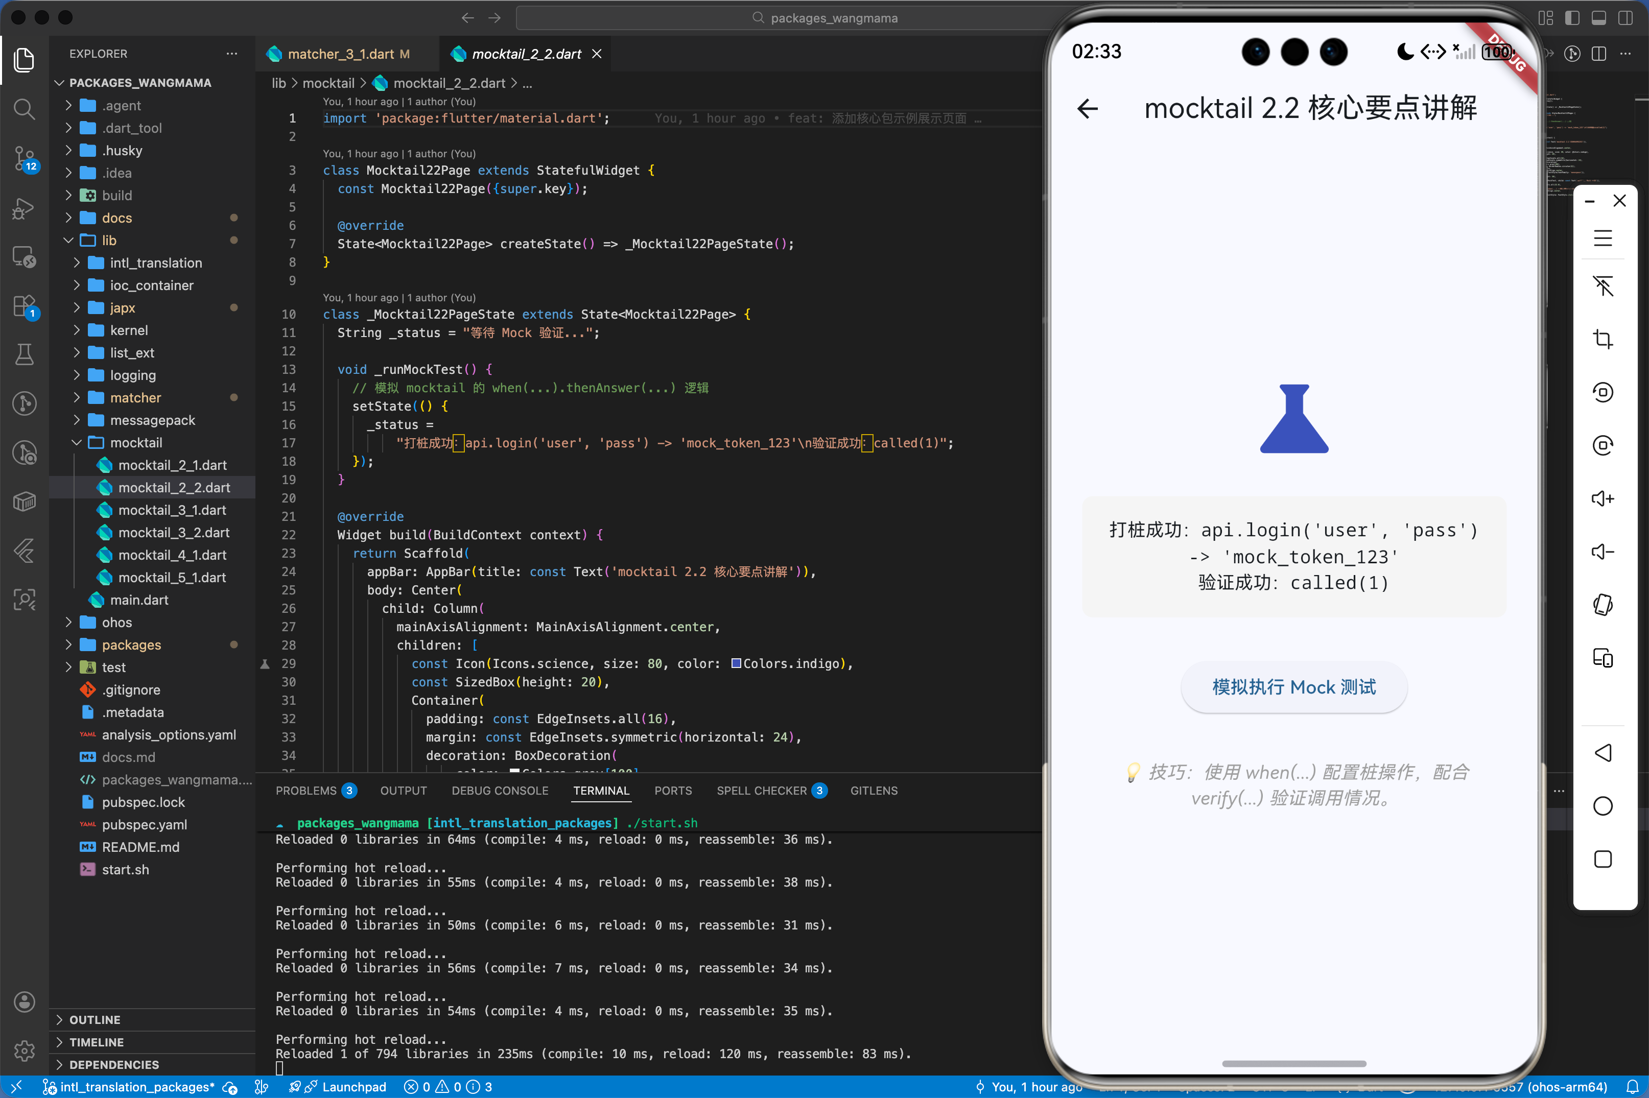Open the Accounts menu icon
This screenshot has width=1649, height=1098.
[25, 1001]
